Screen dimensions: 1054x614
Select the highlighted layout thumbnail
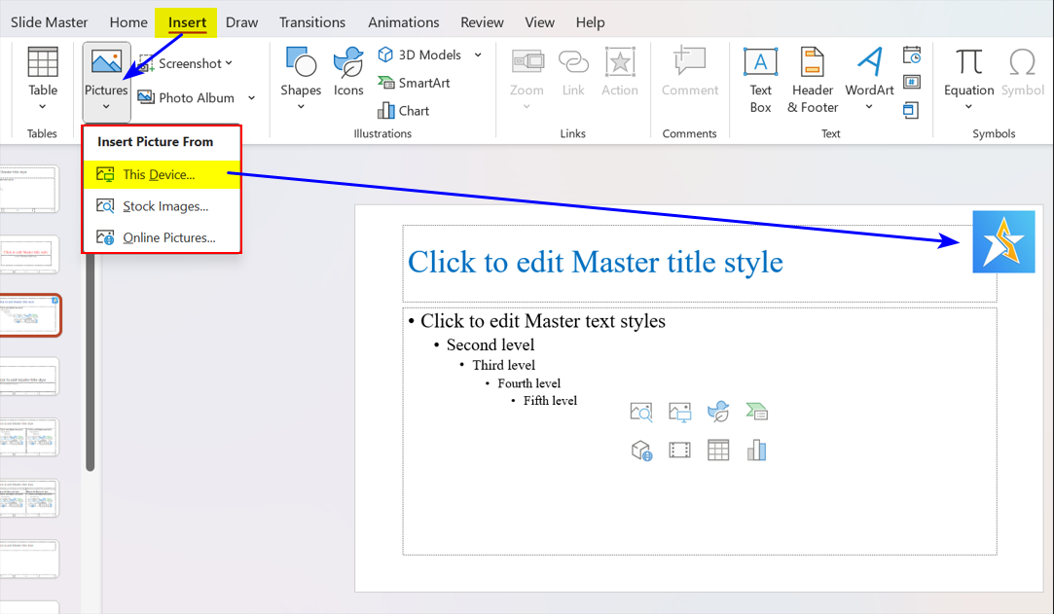click(29, 315)
